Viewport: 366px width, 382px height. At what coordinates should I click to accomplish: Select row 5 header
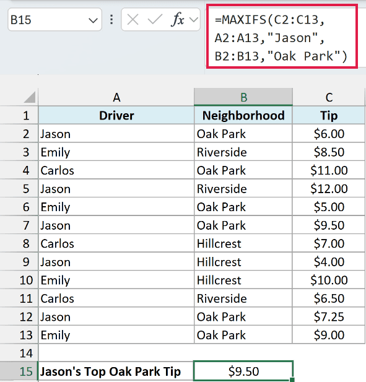[x=19, y=189]
